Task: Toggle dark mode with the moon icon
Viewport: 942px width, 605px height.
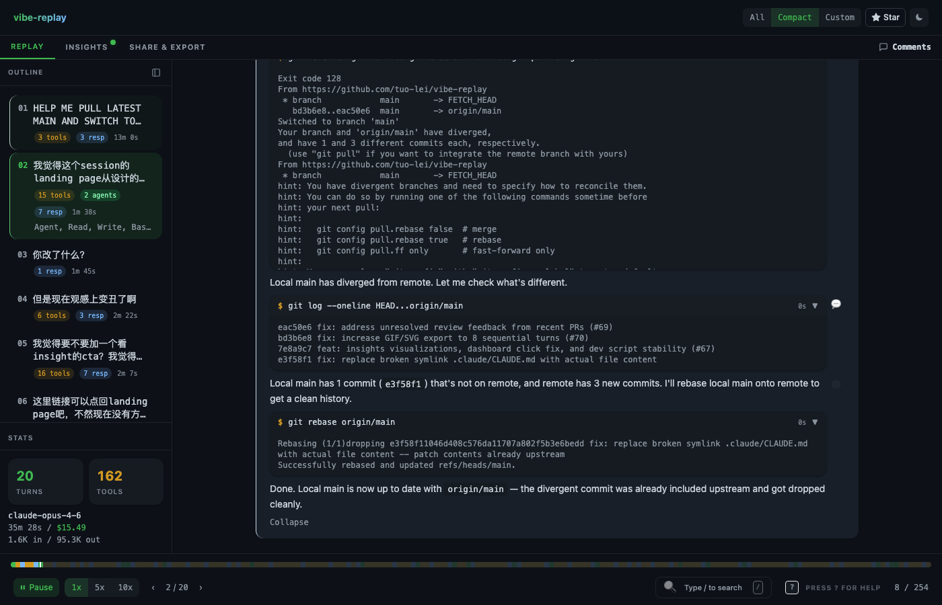Action: 918,17
